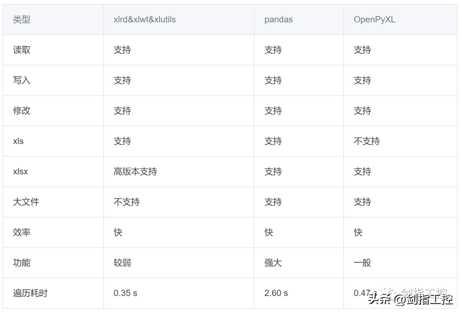The image size is (462, 314).
Task: Select the 大文件 row label
Action: (x=26, y=202)
